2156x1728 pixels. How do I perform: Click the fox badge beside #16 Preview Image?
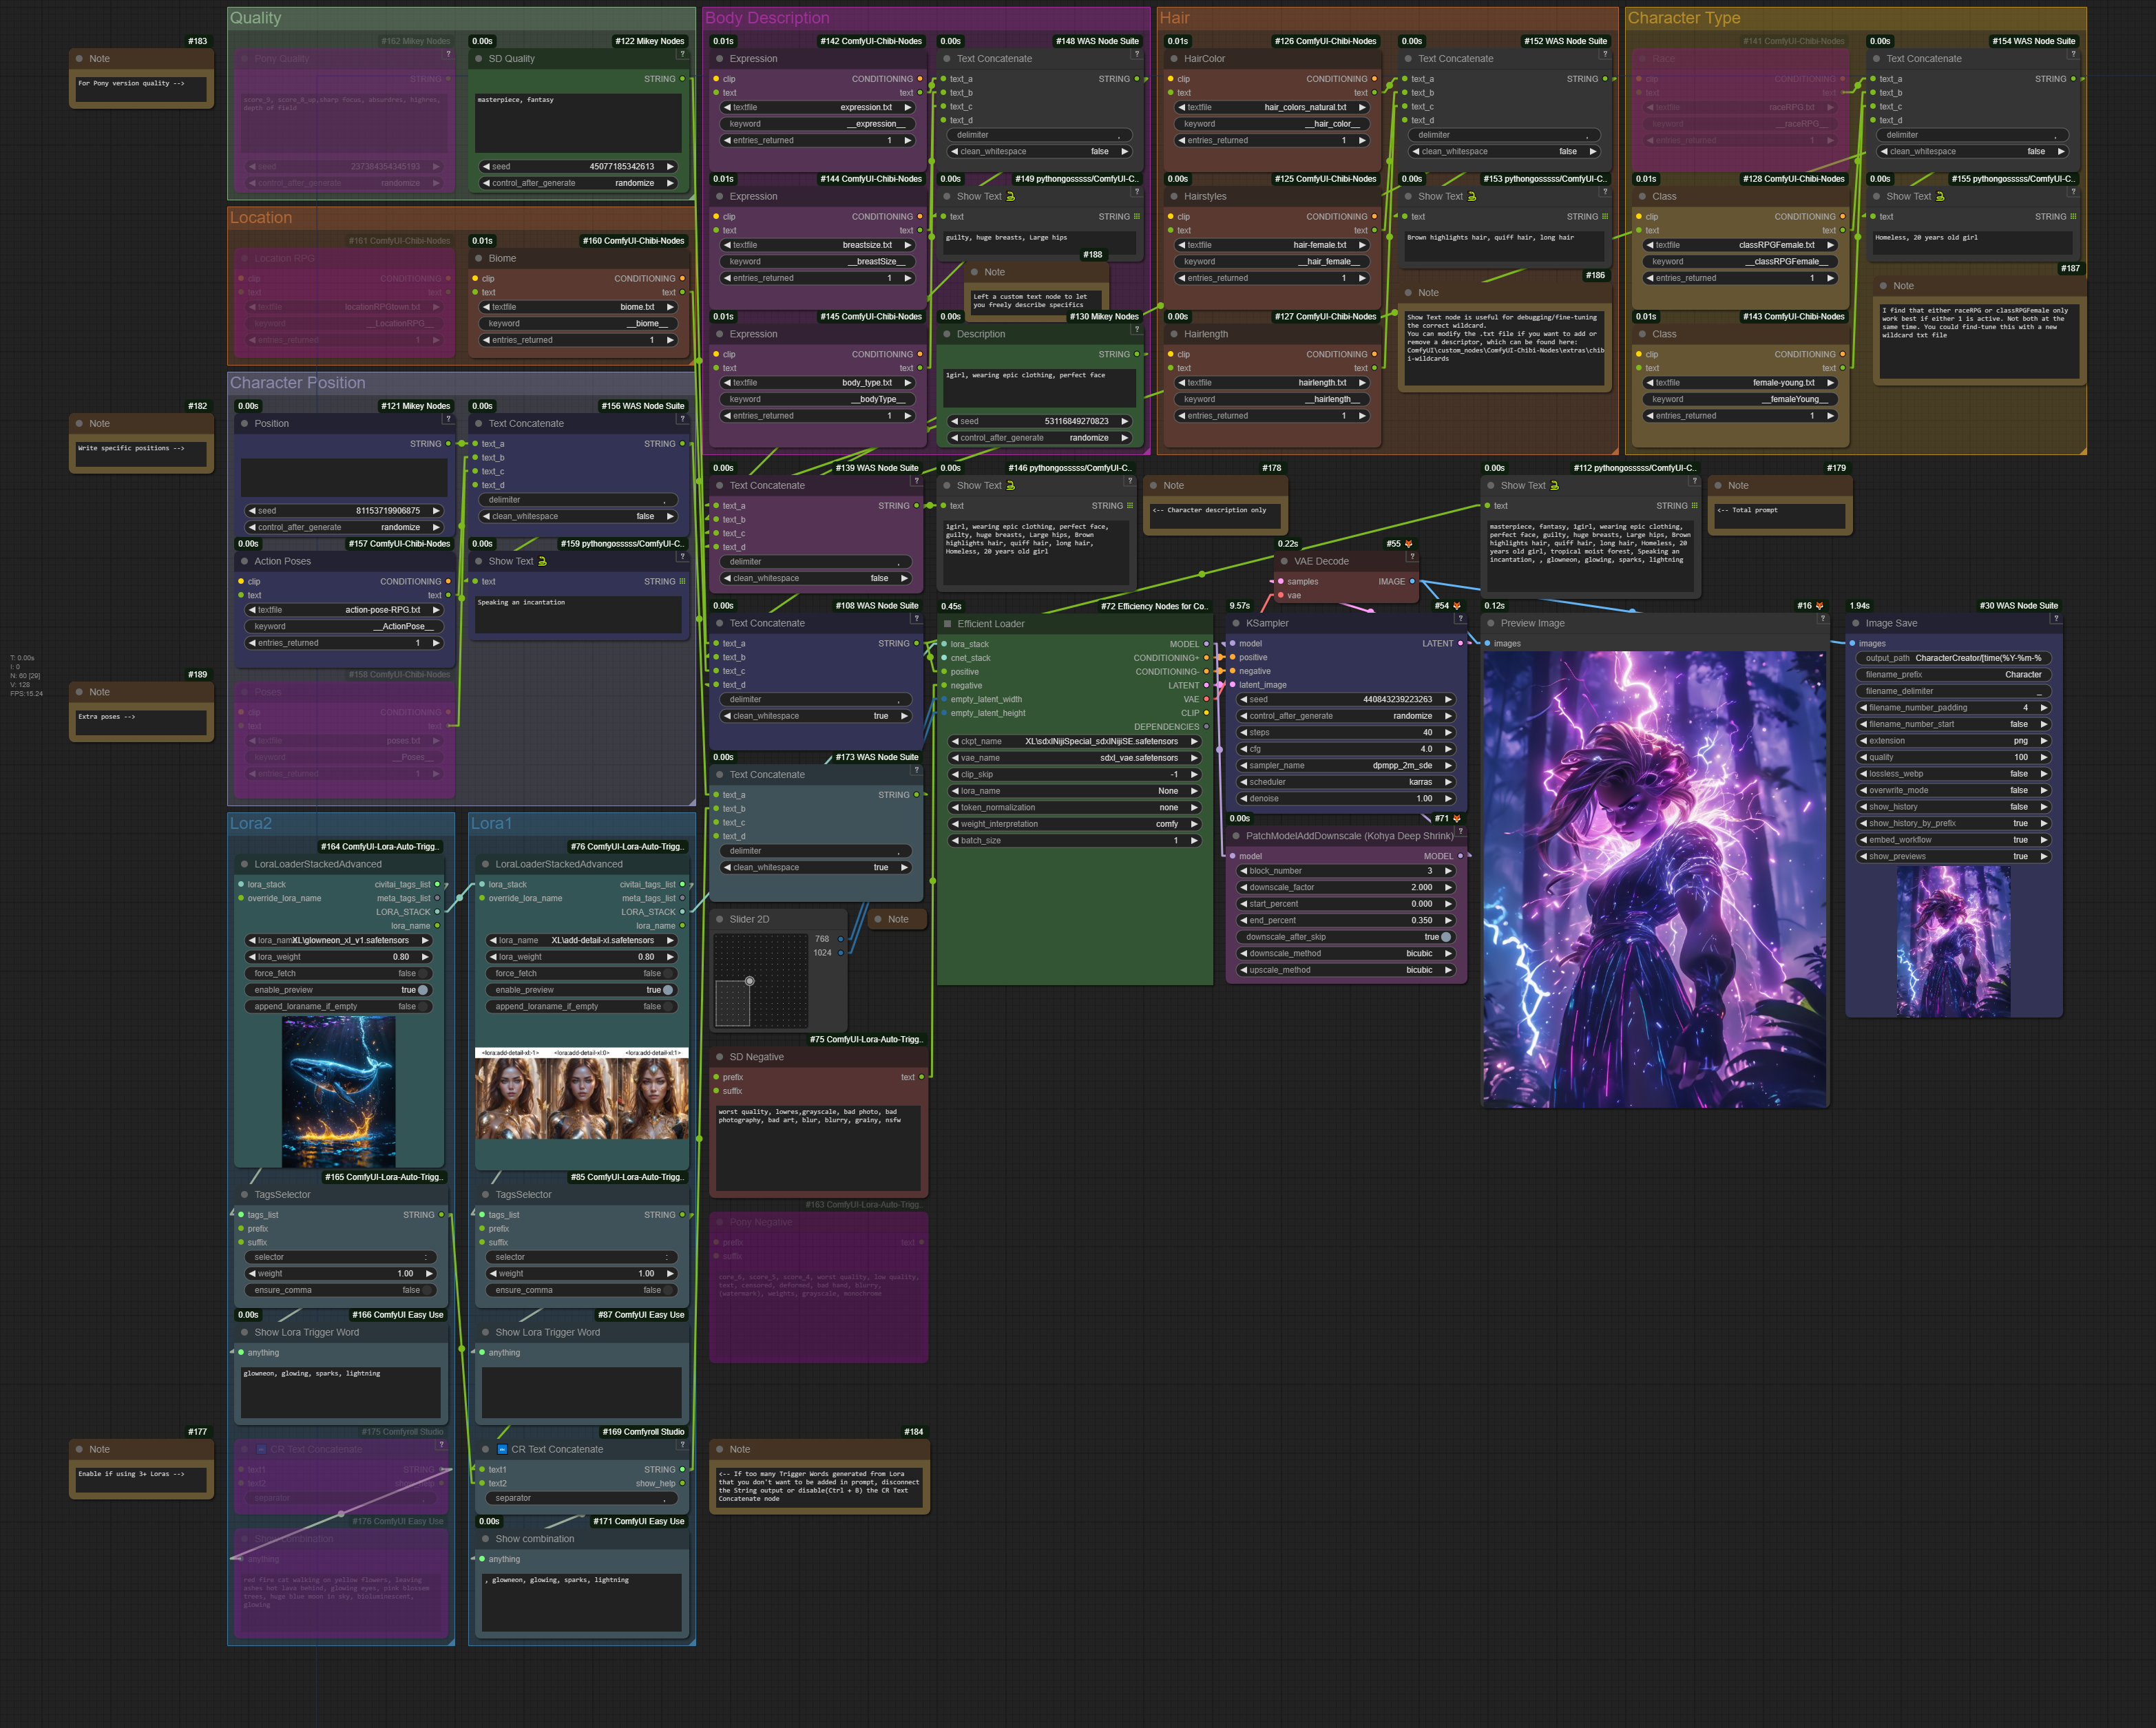[1819, 606]
